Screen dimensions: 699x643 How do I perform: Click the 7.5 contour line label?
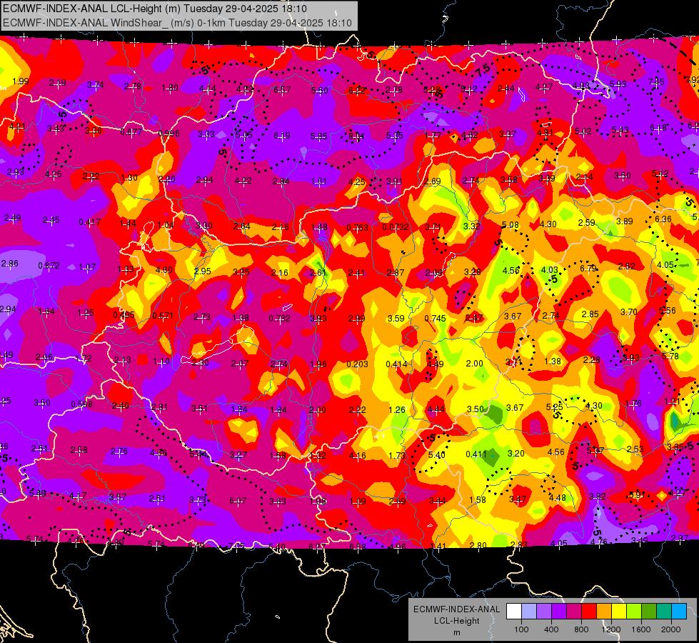click(483, 69)
